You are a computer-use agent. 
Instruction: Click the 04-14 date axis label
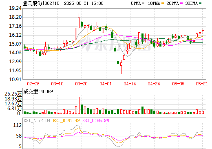tap(130, 84)
